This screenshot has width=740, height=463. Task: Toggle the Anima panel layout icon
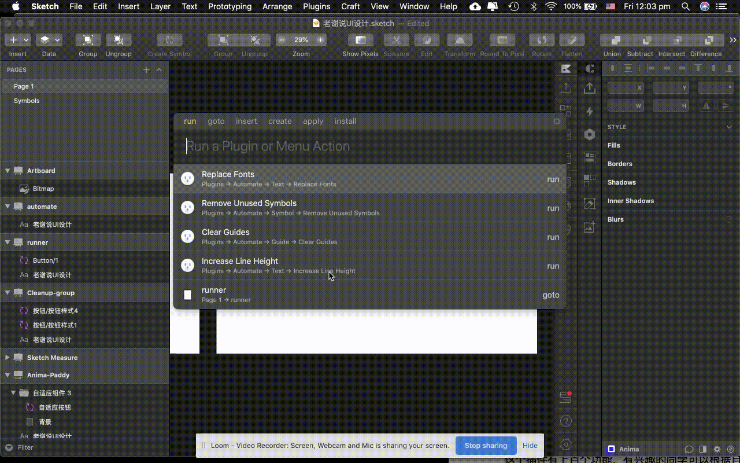[x=703, y=449]
